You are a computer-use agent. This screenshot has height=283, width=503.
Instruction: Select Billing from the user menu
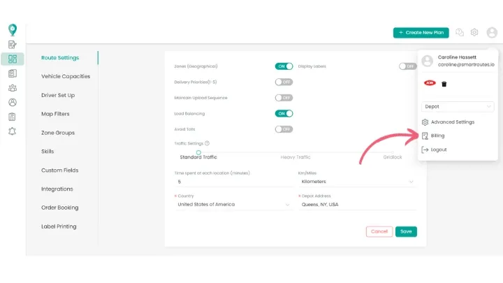coord(437,136)
